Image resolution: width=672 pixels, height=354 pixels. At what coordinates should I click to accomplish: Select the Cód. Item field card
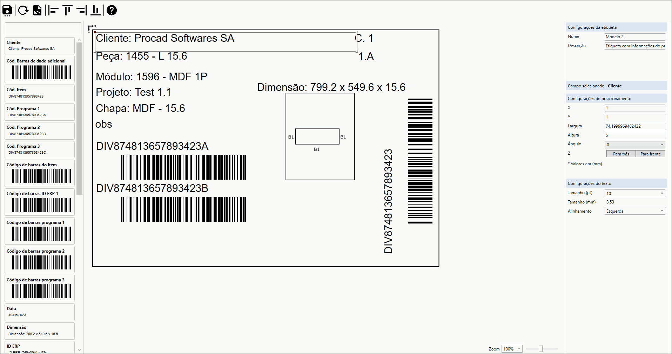pyautogui.click(x=40, y=93)
